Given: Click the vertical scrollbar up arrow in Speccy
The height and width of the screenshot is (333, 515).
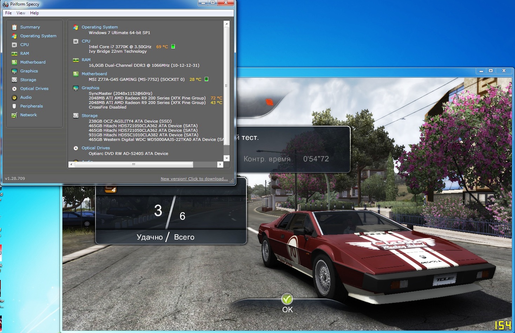Looking at the screenshot, I should [227, 24].
